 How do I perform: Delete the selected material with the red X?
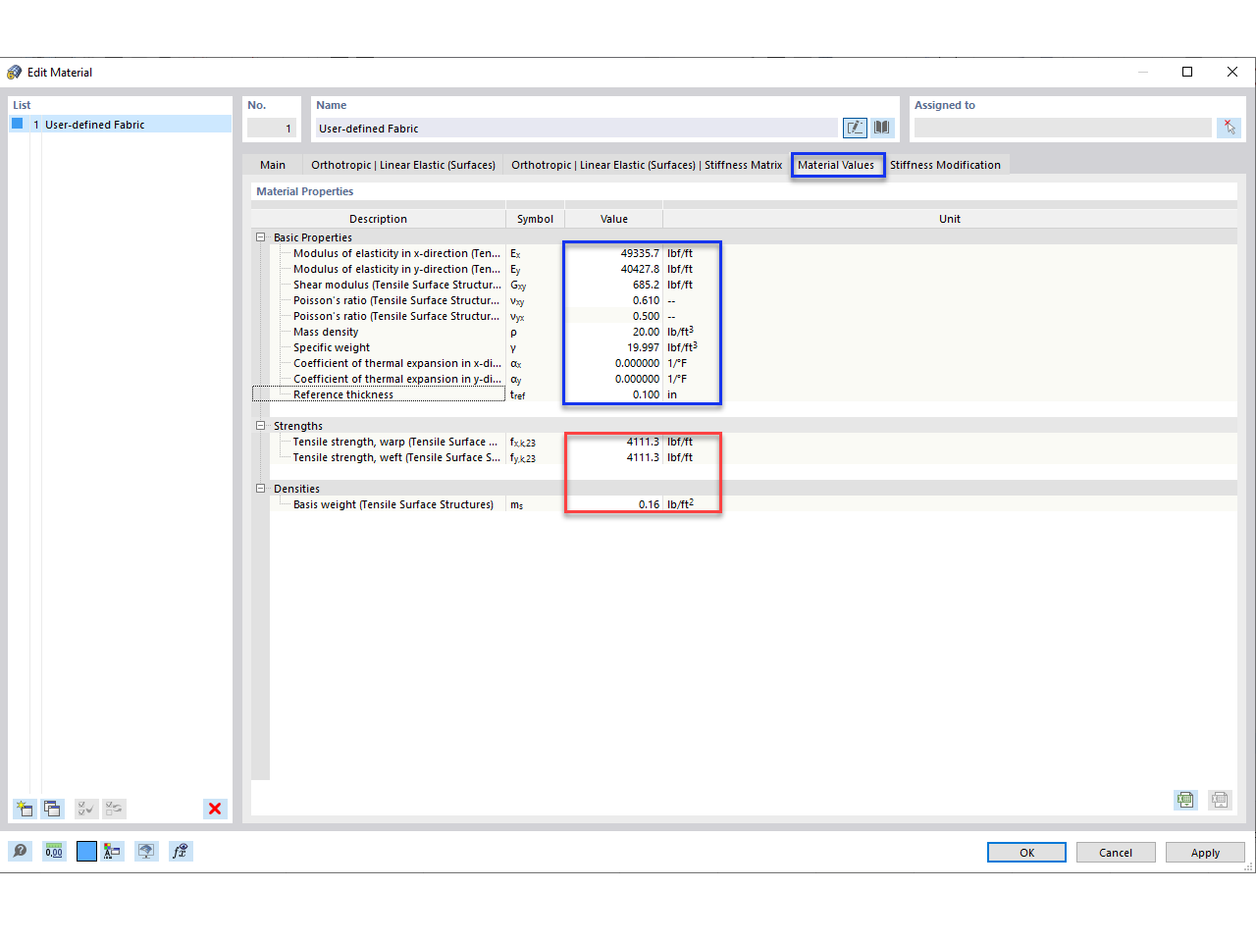tap(215, 809)
